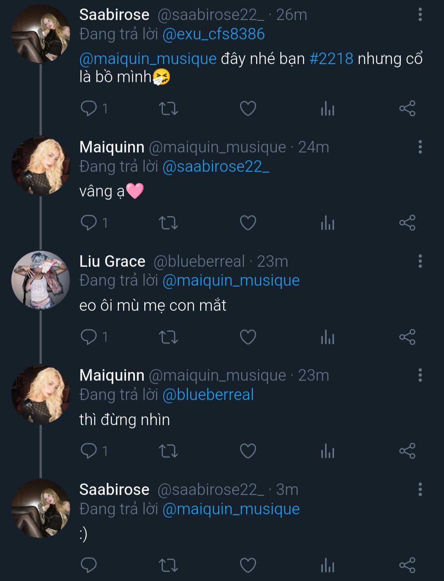The image size is (444, 581).
Task: Open the @exu_cfs8386 profile link
Action: click(x=213, y=34)
